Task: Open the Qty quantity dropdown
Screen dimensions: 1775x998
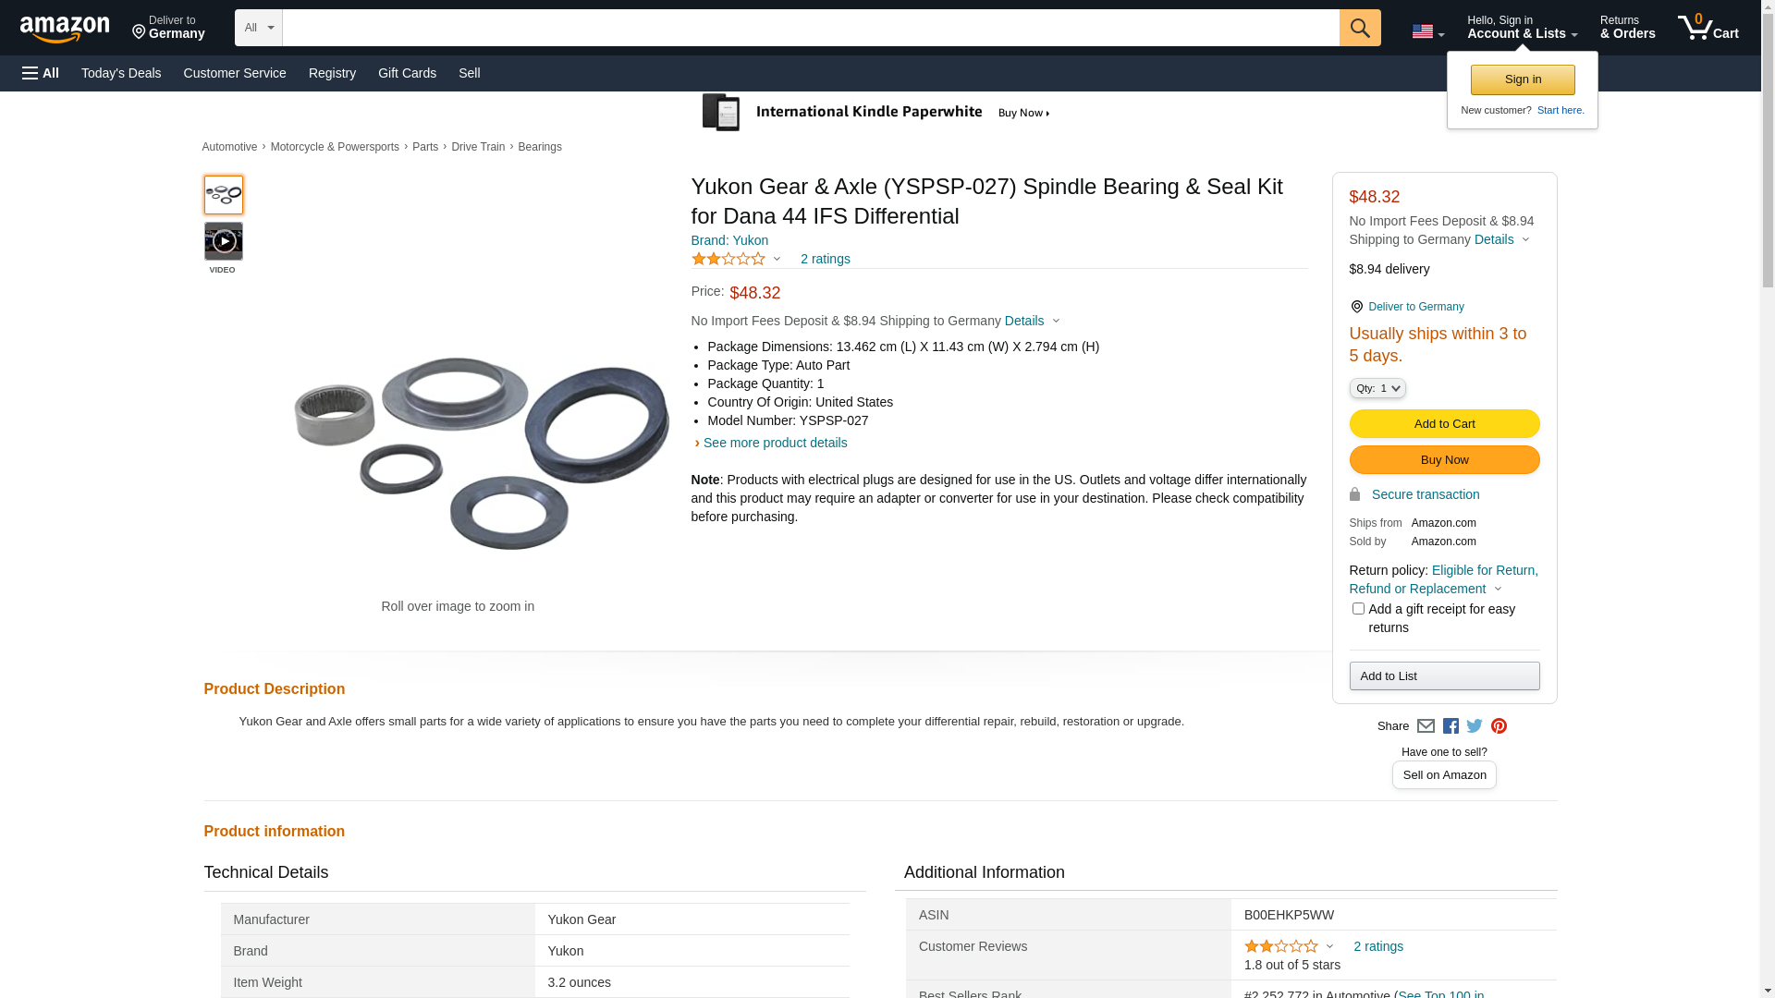Action: pyautogui.click(x=1377, y=389)
